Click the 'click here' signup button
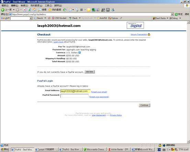This screenshot has width=190, height=152. click(90, 72)
